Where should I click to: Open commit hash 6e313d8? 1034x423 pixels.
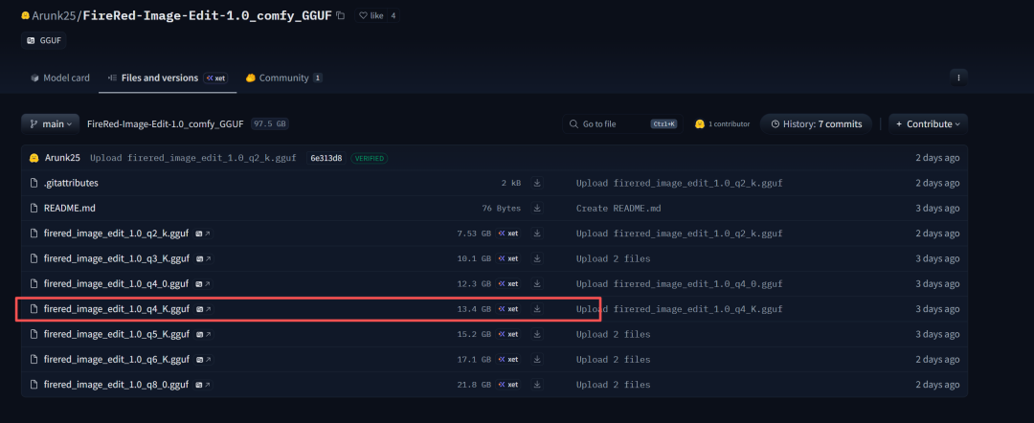point(326,158)
